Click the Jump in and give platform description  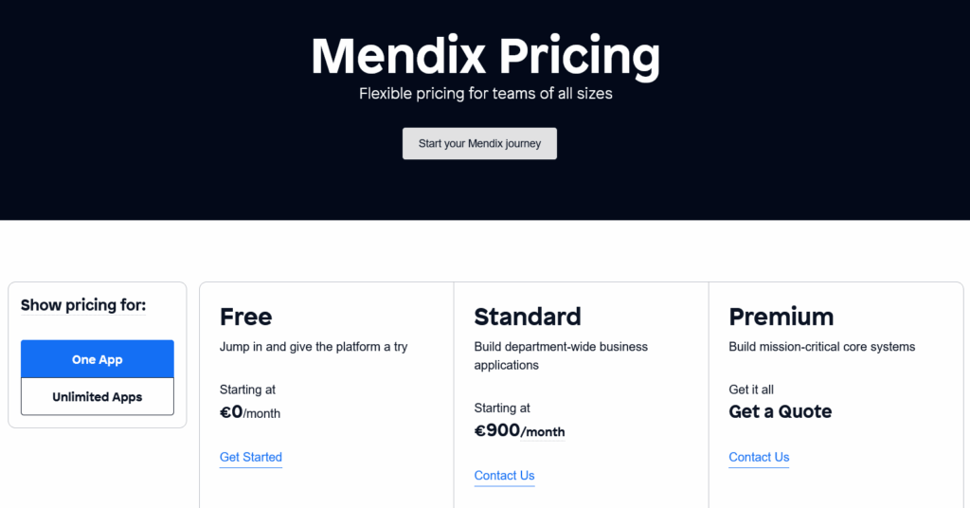pos(314,347)
